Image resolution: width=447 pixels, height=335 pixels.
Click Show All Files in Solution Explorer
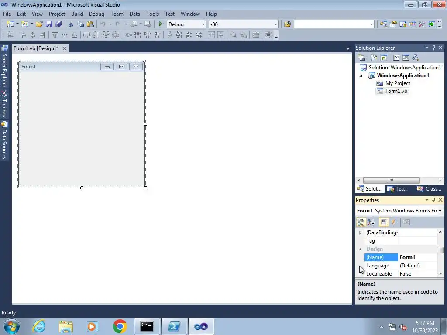pyautogui.click(x=374, y=58)
